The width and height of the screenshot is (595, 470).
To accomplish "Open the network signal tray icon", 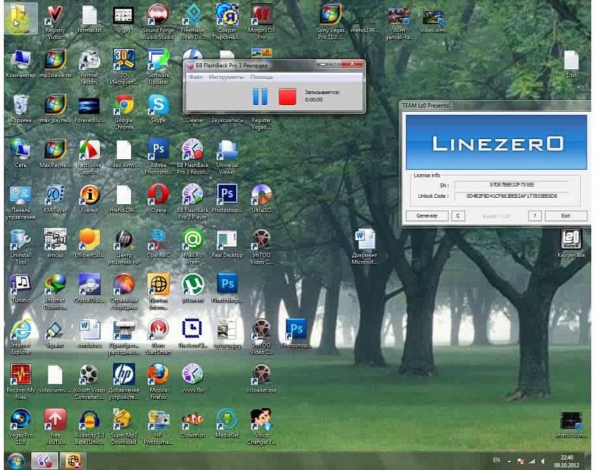I will pyautogui.click(x=532, y=462).
